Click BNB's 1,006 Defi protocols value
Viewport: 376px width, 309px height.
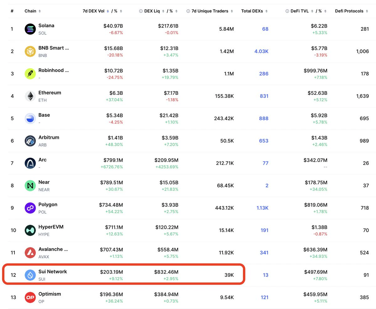pyautogui.click(x=363, y=51)
